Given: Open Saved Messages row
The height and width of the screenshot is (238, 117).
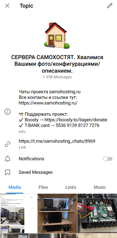Looking at the screenshot, I should (58, 172).
